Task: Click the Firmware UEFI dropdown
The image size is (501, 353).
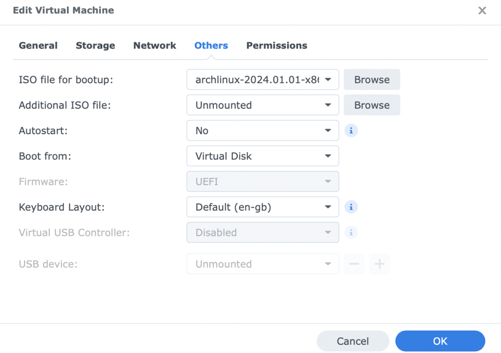Action: coord(263,182)
